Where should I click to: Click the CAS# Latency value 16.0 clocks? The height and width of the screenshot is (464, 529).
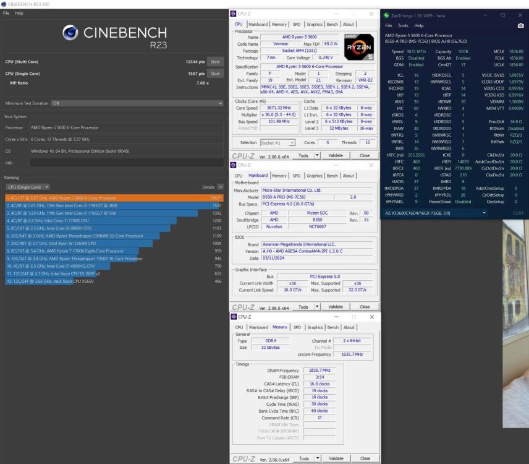pyautogui.click(x=320, y=384)
